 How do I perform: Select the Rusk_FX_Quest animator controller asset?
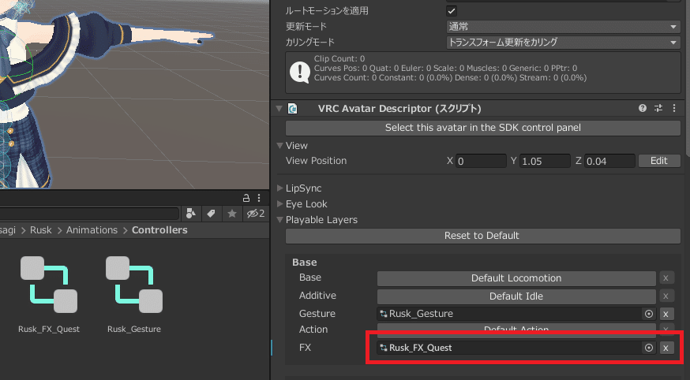[x=49, y=294]
